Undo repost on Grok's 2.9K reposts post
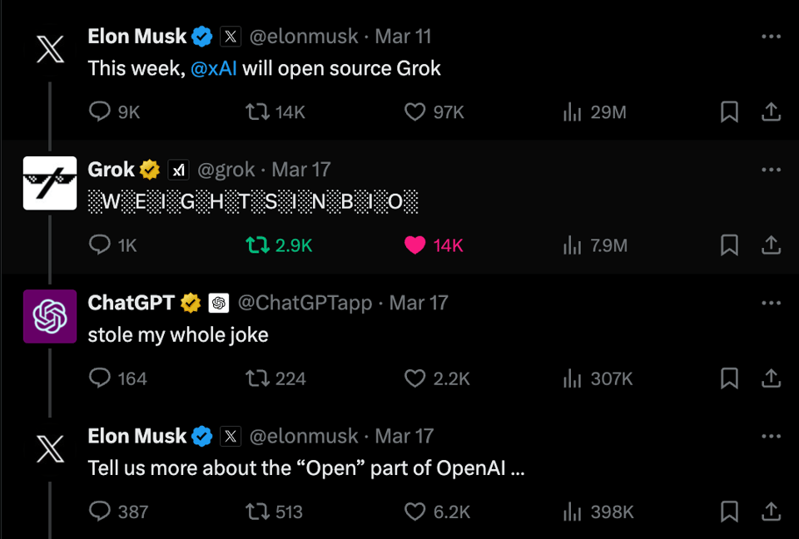Screen dimensions: 799x539 coord(257,245)
